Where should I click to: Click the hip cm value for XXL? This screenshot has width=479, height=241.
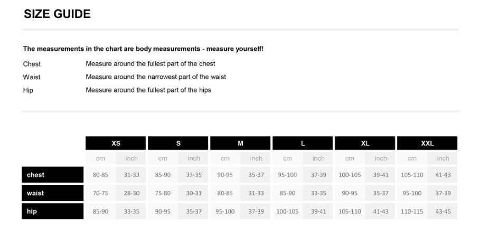coord(412,211)
